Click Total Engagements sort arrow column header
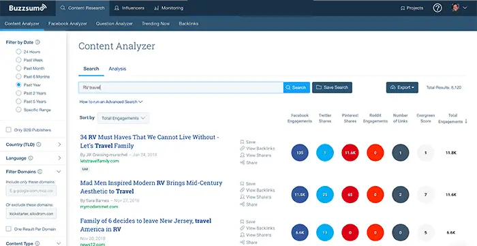The height and width of the screenshot is (246, 477). [x=452, y=119]
